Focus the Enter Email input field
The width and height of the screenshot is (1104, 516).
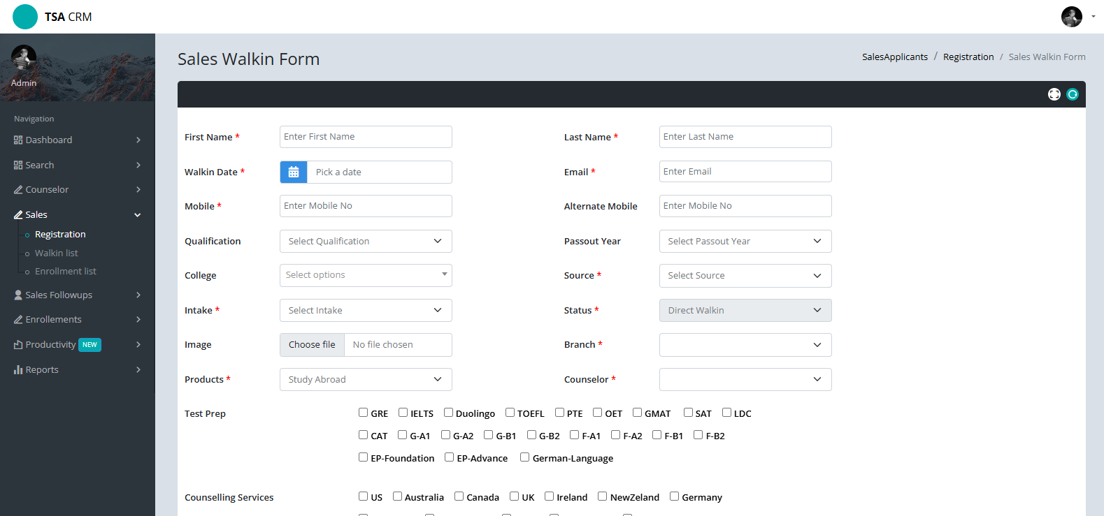tap(745, 172)
